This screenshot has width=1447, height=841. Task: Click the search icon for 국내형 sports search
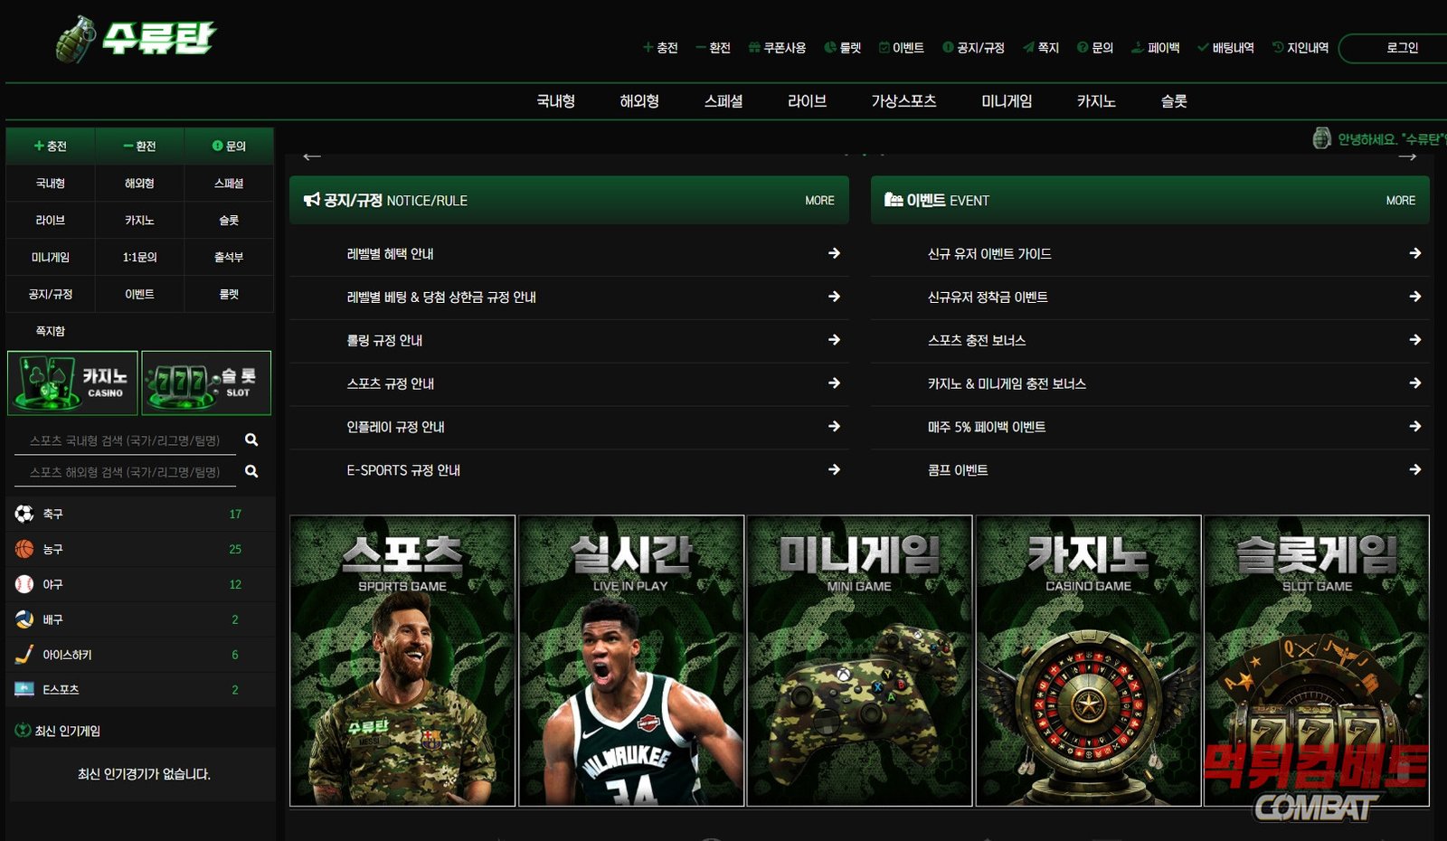[251, 439]
